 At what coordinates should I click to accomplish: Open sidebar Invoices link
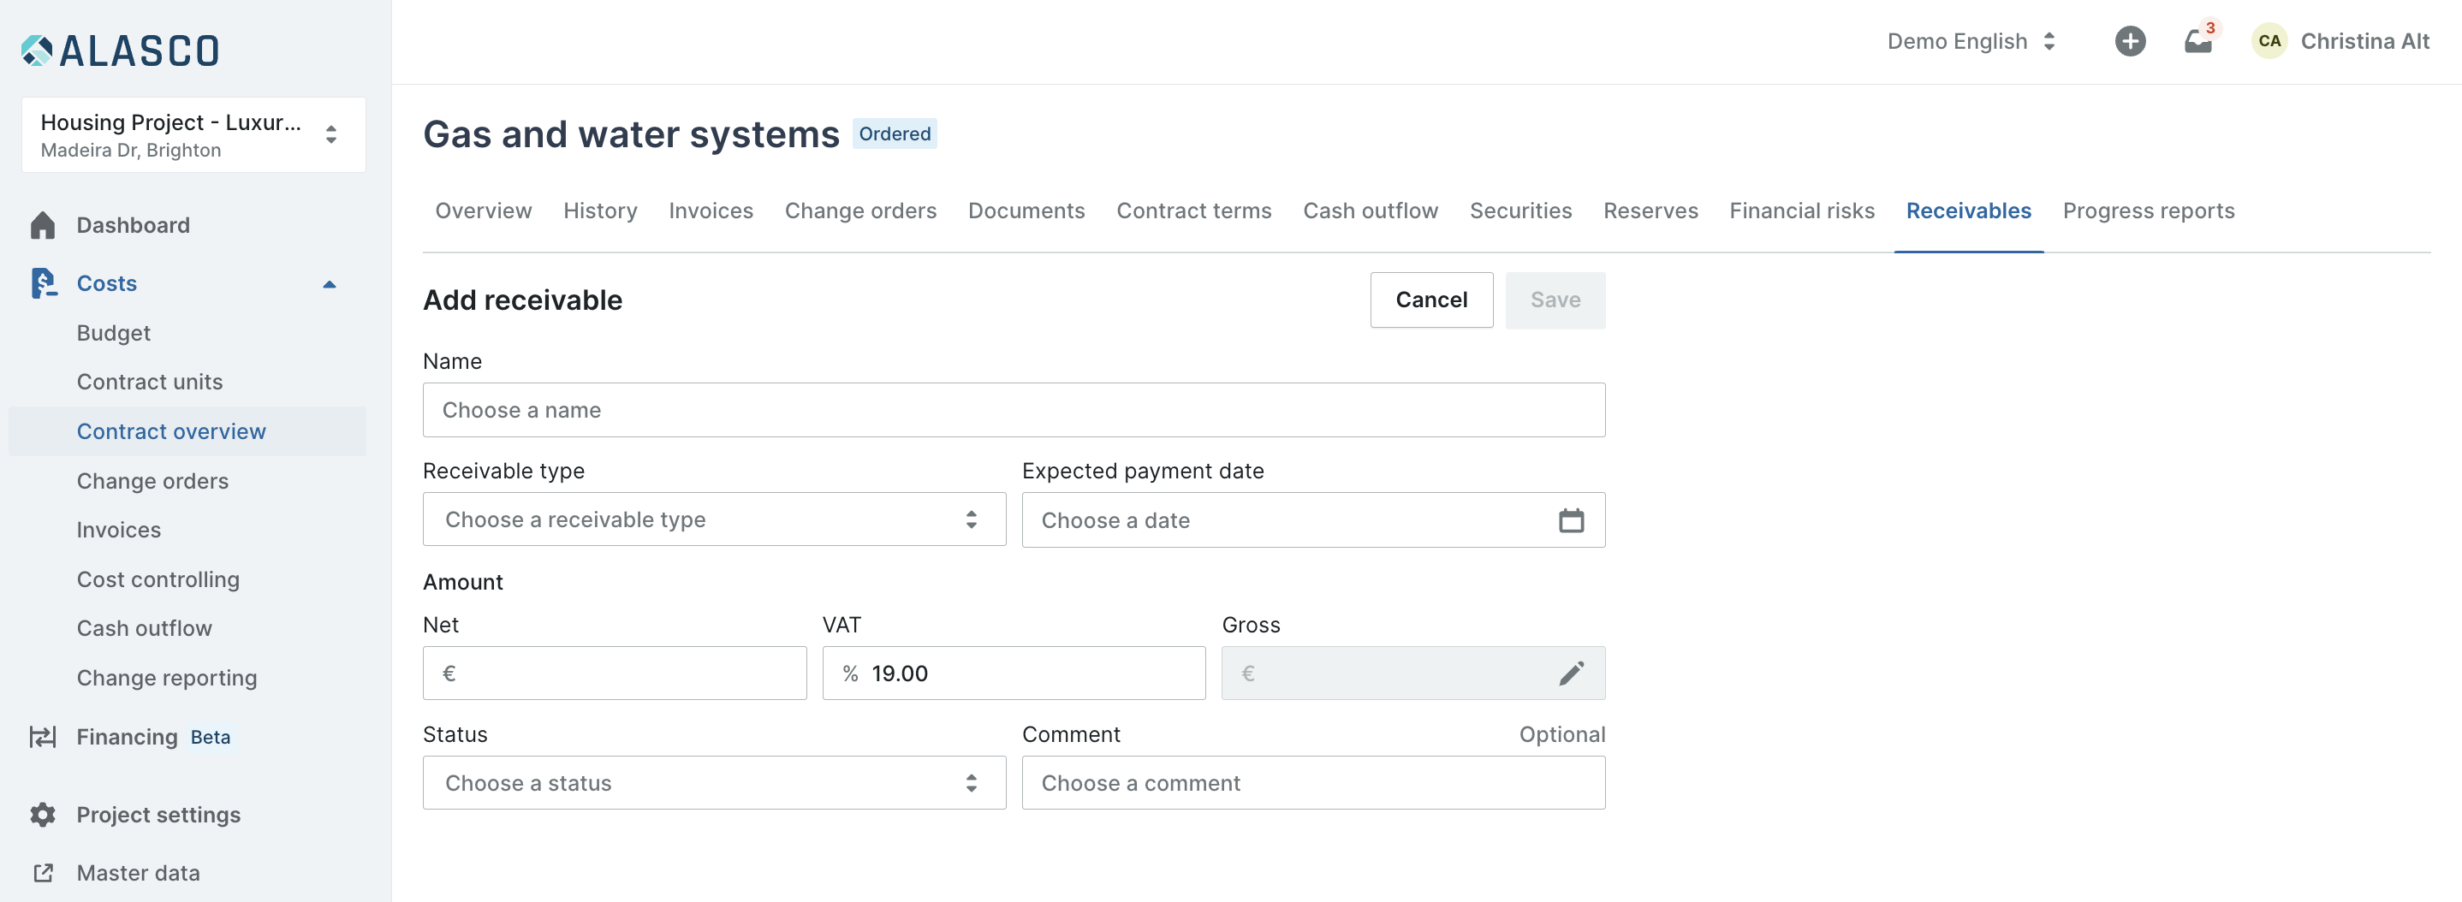tap(118, 531)
